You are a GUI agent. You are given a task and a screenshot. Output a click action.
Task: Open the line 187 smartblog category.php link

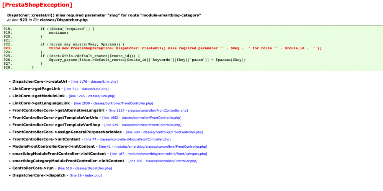coord(159,154)
